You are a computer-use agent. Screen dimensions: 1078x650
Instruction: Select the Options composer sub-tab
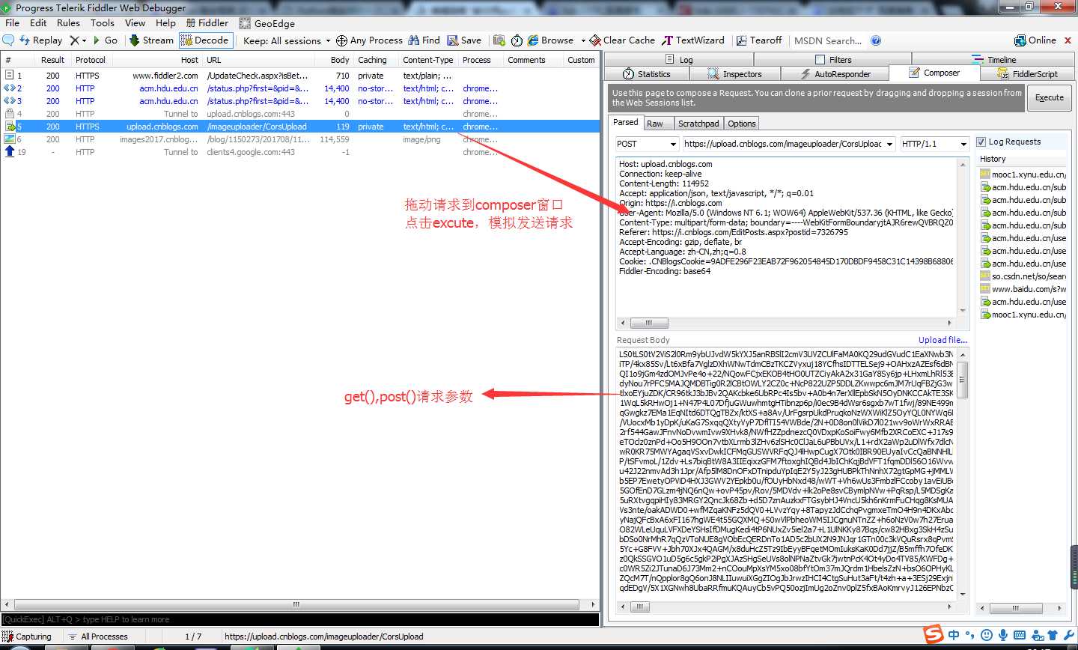coord(742,124)
